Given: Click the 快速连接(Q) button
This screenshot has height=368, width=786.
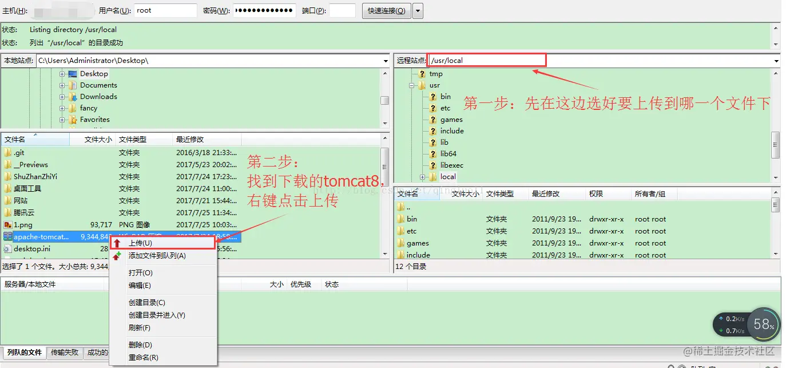Looking at the screenshot, I should [387, 11].
